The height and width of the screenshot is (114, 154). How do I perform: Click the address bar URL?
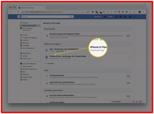(43, 12)
